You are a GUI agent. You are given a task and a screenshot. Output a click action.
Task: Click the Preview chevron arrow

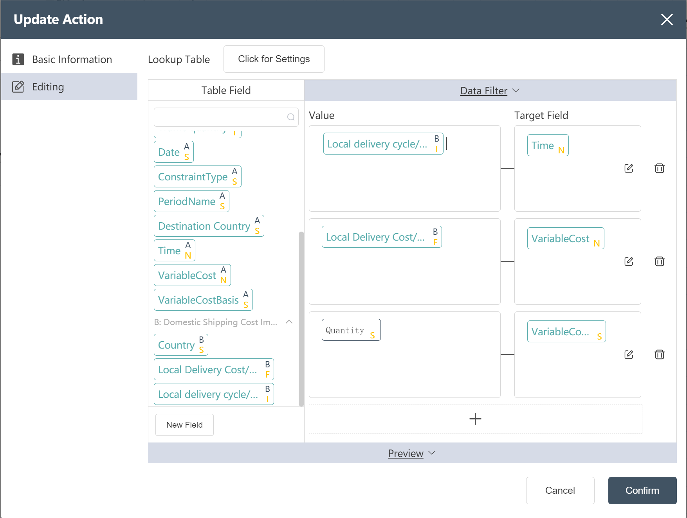point(432,453)
